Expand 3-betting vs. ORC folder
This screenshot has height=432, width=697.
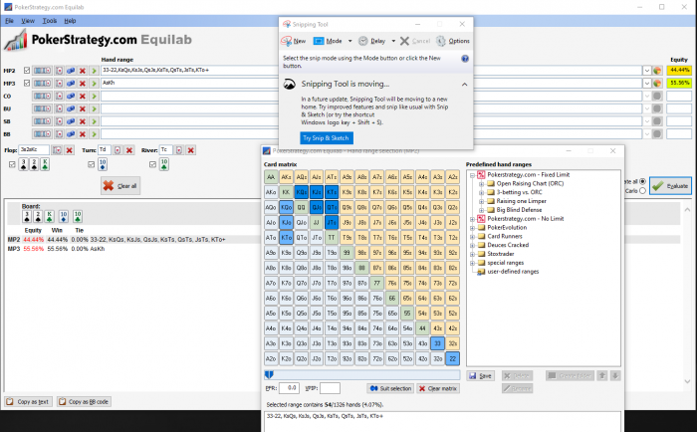(x=481, y=192)
